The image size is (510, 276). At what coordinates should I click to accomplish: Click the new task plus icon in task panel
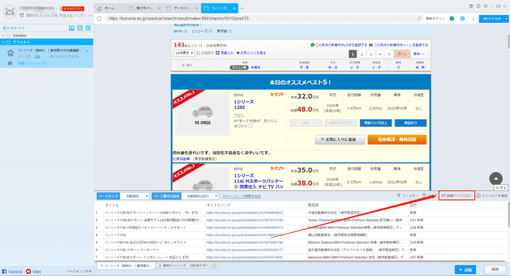80,28
